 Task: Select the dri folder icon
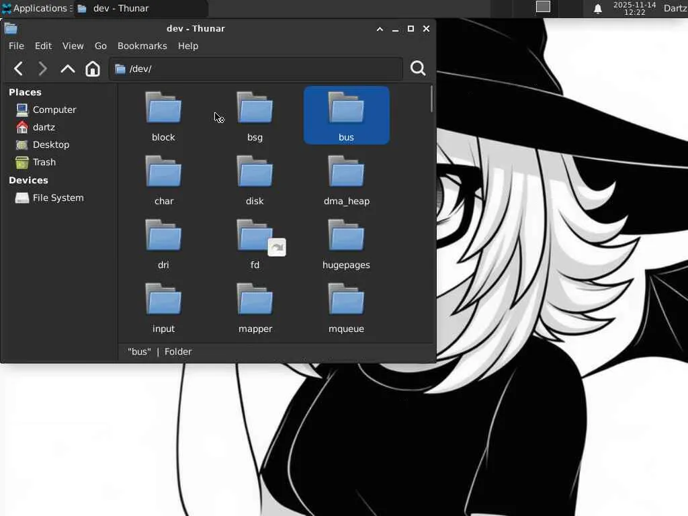pos(163,235)
